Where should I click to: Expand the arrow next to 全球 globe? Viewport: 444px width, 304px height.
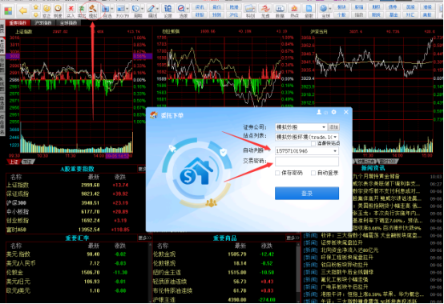pos(329,9)
